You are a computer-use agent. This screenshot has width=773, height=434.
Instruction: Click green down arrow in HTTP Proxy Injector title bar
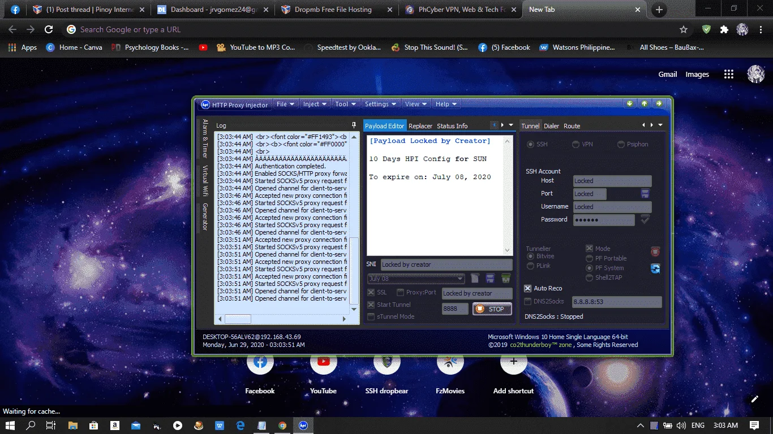pos(630,104)
